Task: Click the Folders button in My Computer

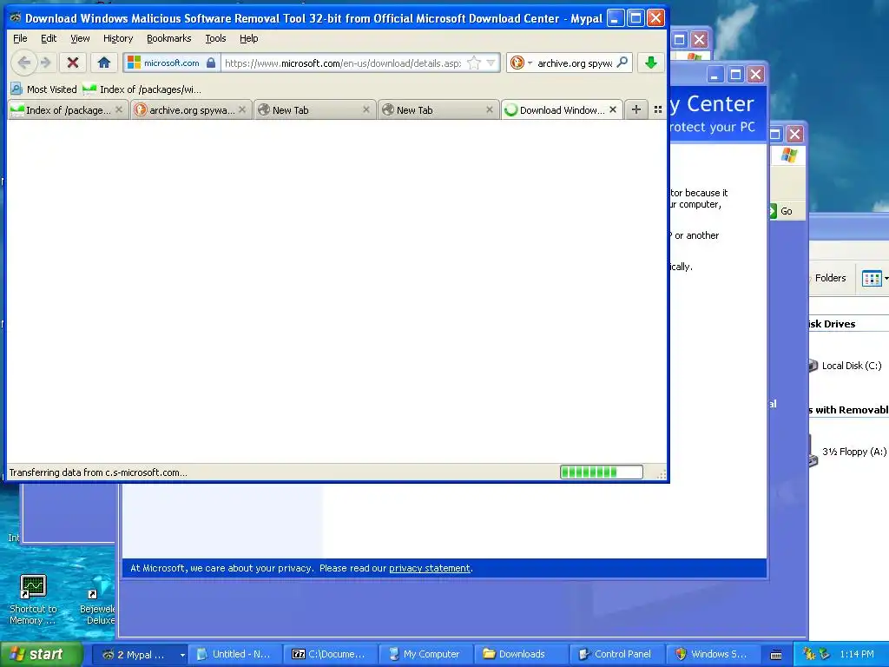Action: pos(828,278)
